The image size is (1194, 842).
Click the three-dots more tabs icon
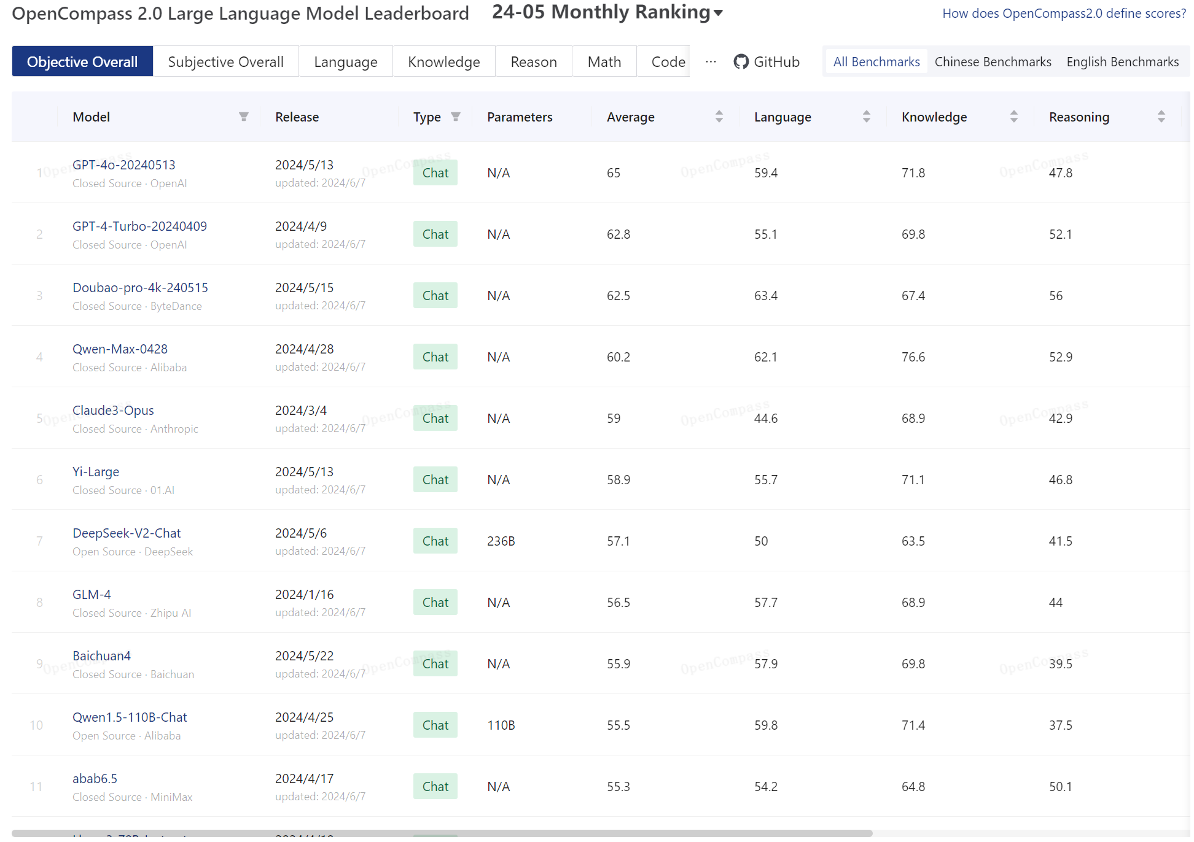tap(711, 62)
